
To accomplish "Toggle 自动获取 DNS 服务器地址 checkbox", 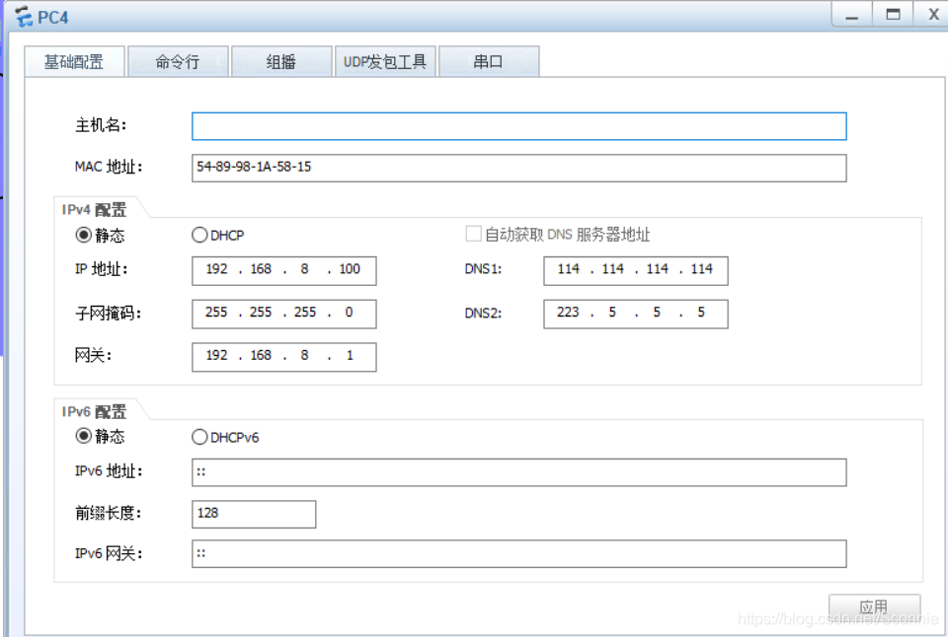I will (473, 235).
